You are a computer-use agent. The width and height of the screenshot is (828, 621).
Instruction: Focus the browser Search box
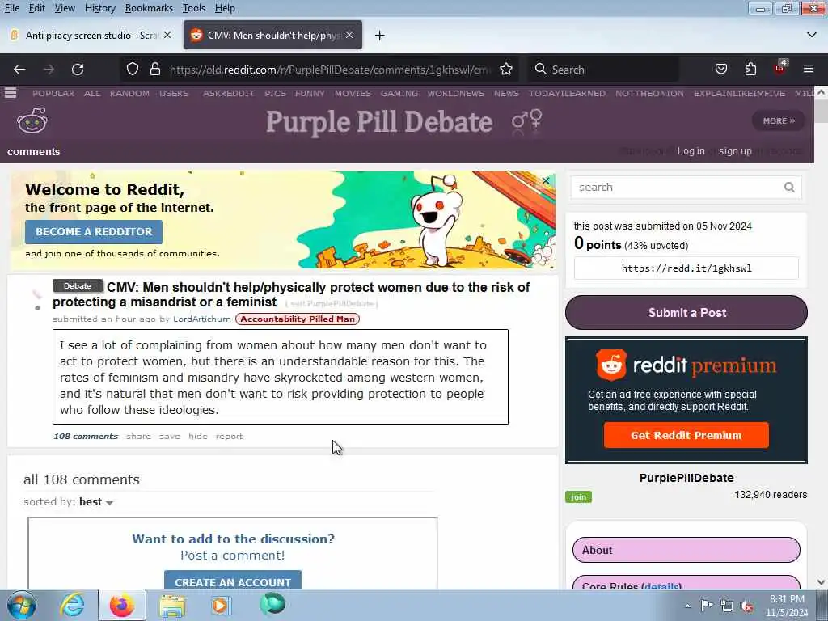click(603, 70)
